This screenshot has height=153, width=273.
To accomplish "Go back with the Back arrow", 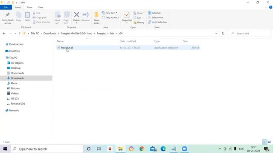I will click(x=4, y=34).
